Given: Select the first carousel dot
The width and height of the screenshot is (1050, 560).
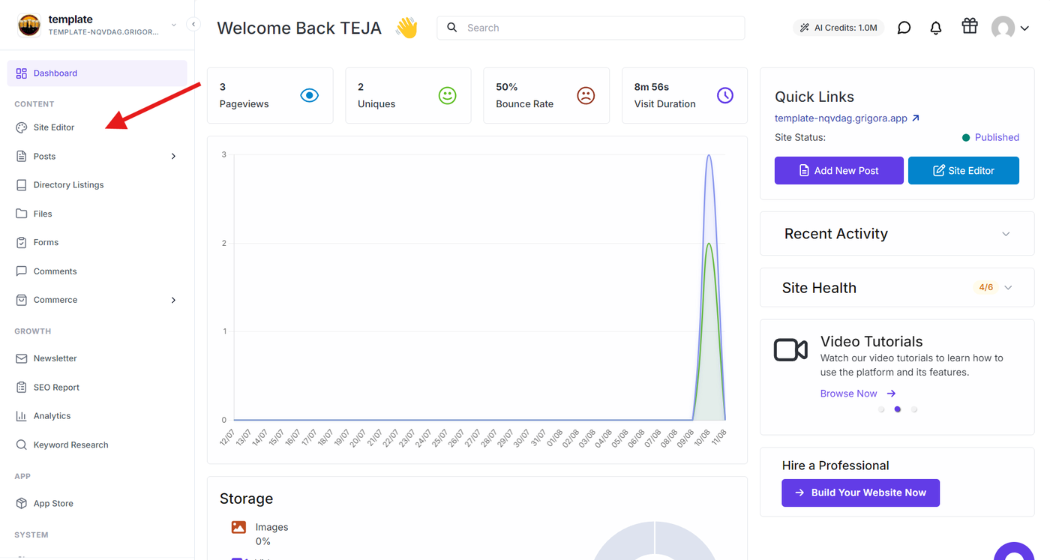Looking at the screenshot, I should [x=881, y=409].
